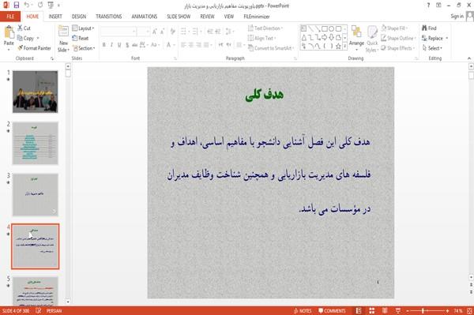Open Shape Effects dropdown
The width and height of the screenshot is (474, 315).
pos(397,48)
